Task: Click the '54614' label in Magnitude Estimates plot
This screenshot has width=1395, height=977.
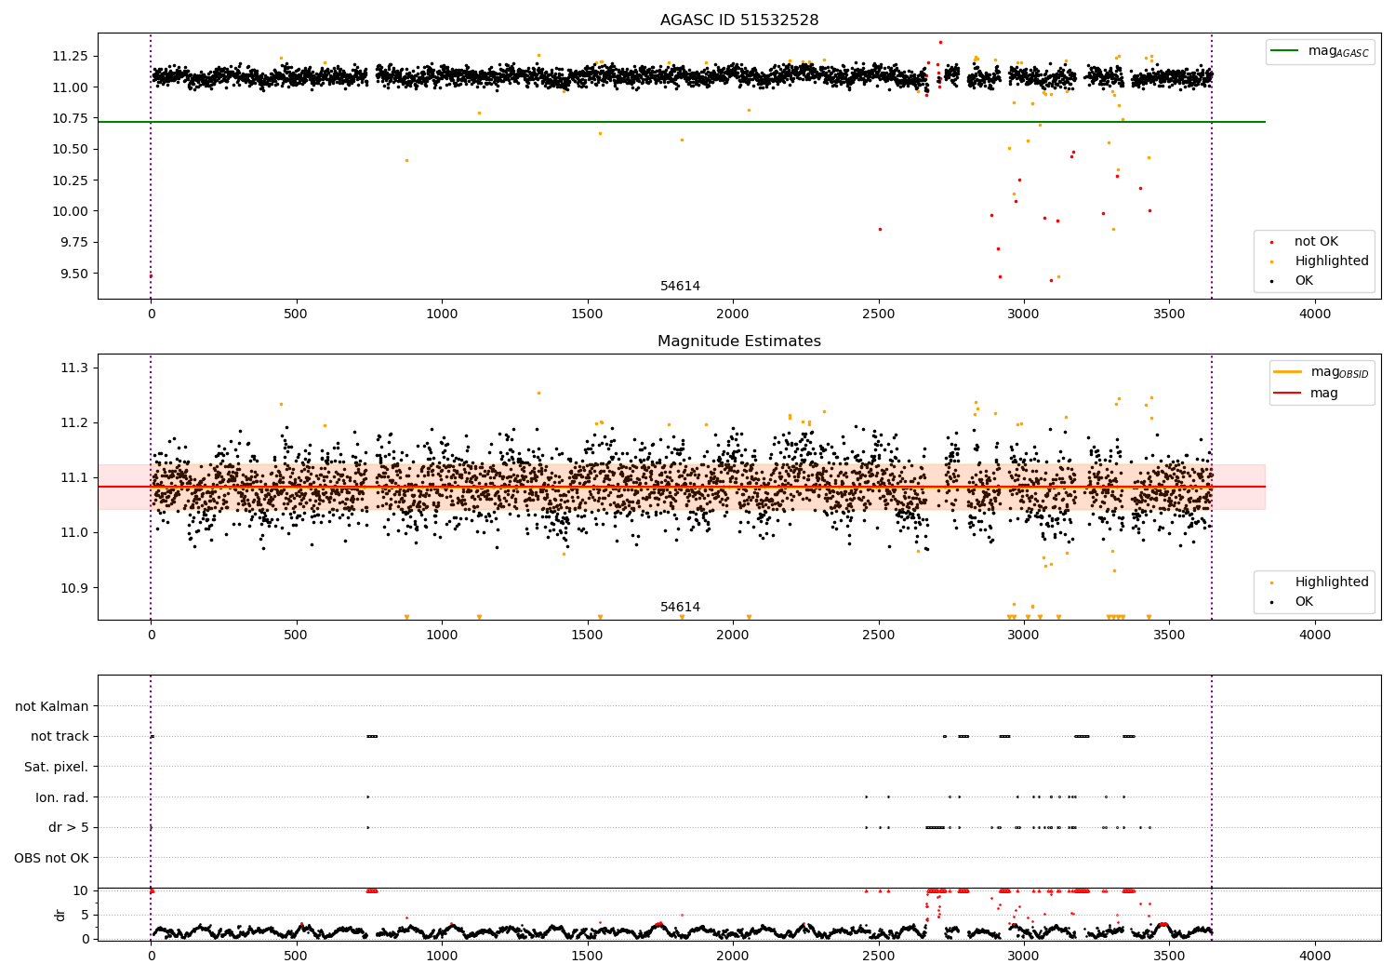Action: pos(680,608)
